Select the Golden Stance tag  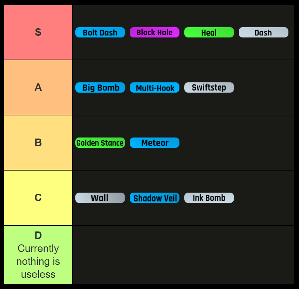[x=100, y=143]
